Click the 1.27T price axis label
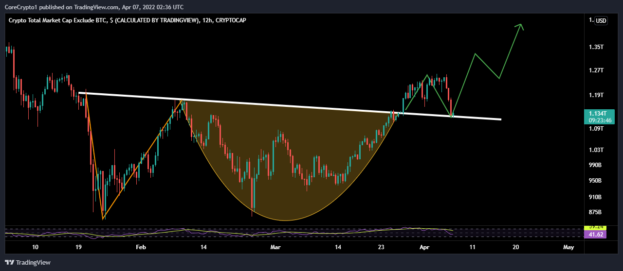Viewport: 623px width, 271px height. [596, 70]
